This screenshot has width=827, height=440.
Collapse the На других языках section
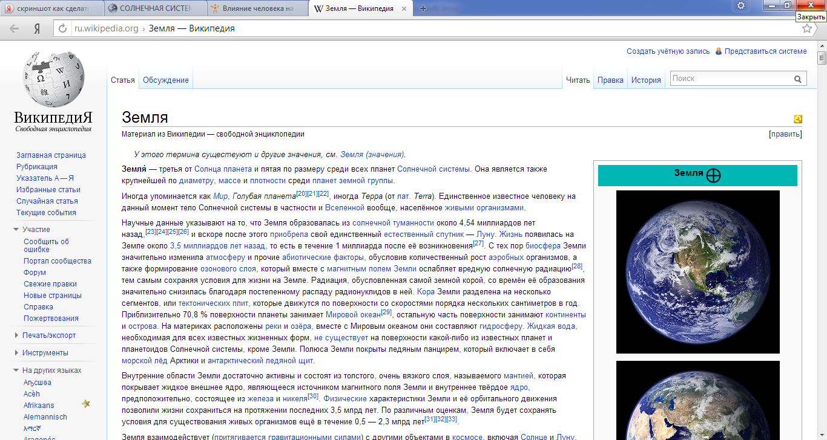16,370
